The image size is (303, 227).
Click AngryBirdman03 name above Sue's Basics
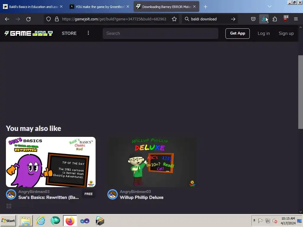point(34,192)
